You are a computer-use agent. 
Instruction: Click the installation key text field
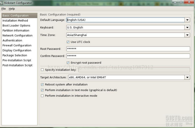(x=134, y=70)
